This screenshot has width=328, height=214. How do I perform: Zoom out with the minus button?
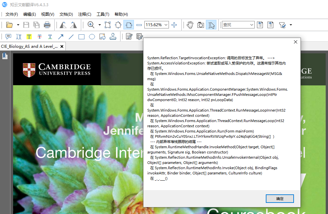(x=139, y=25)
